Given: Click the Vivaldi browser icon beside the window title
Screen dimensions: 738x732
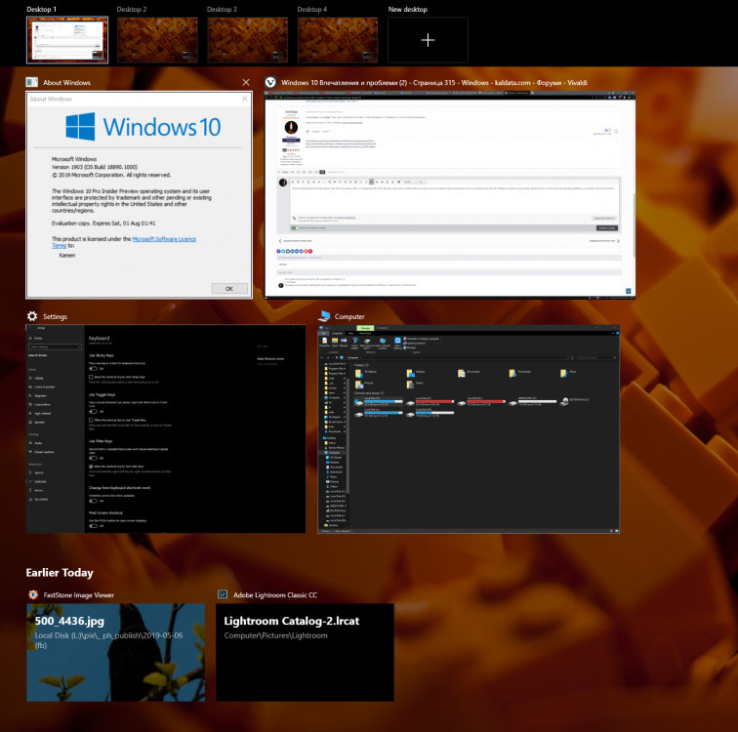Looking at the screenshot, I should point(270,82).
